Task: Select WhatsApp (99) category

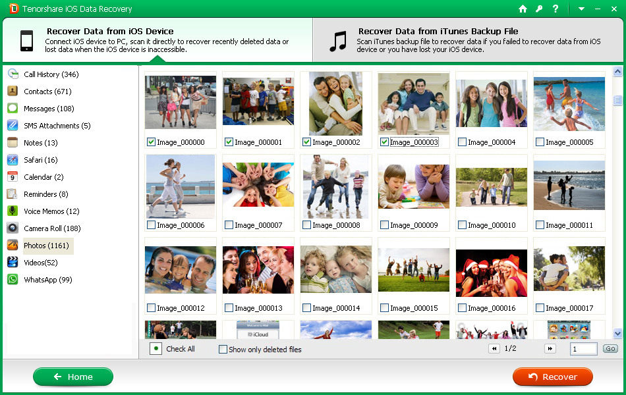Action: (x=48, y=280)
